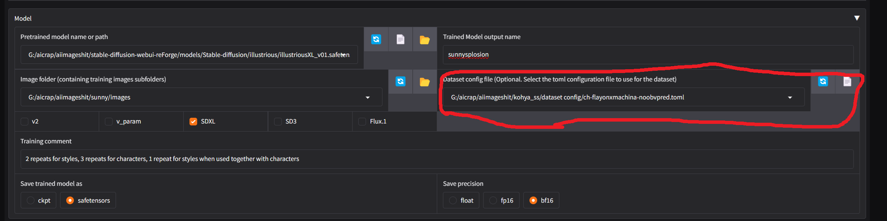This screenshot has width=887, height=221.
Task: Browse for dataset config toml file
Action: 847,81
